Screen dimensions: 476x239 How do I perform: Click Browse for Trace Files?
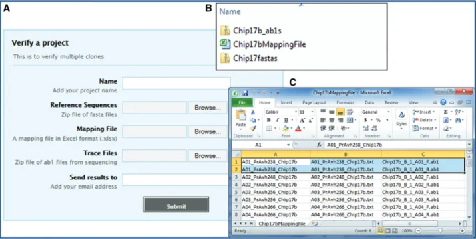click(208, 156)
